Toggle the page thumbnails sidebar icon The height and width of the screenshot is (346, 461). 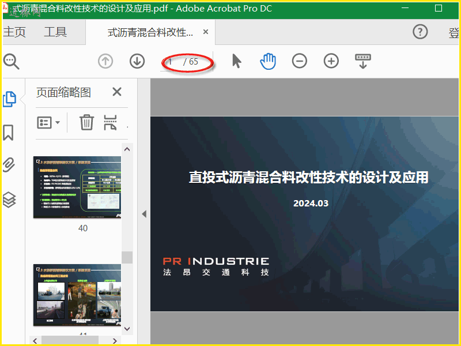click(x=9, y=99)
